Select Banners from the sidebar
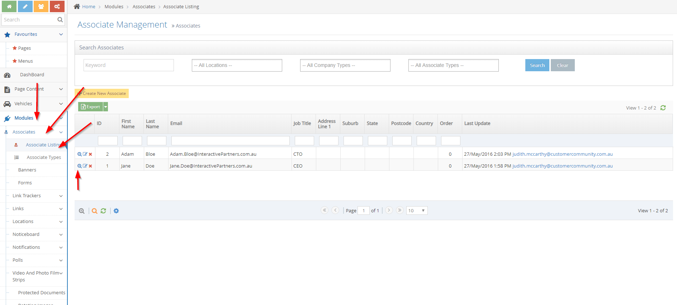The height and width of the screenshot is (305, 677). [27, 170]
